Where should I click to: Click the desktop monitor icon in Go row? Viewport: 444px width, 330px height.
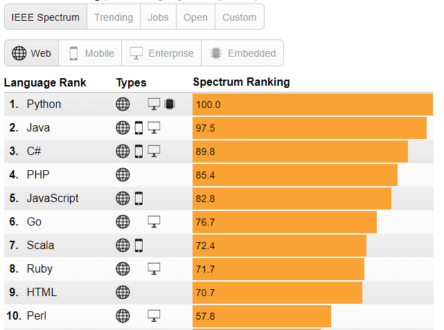154,222
